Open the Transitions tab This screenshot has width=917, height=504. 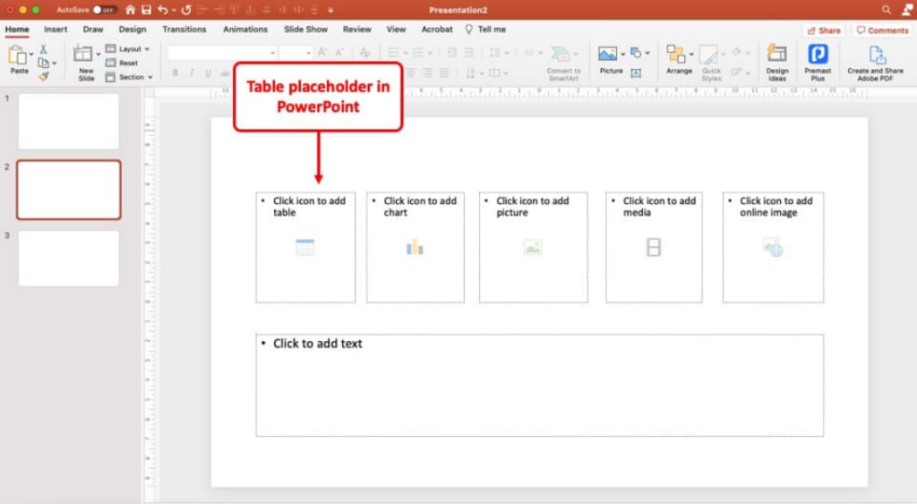click(184, 30)
